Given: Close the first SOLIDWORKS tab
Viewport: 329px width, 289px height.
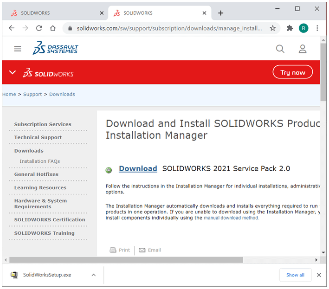Looking at the screenshot, I should coord(102,13).
